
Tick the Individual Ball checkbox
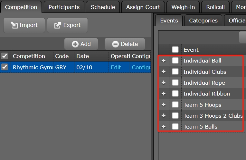coord(175,61)
